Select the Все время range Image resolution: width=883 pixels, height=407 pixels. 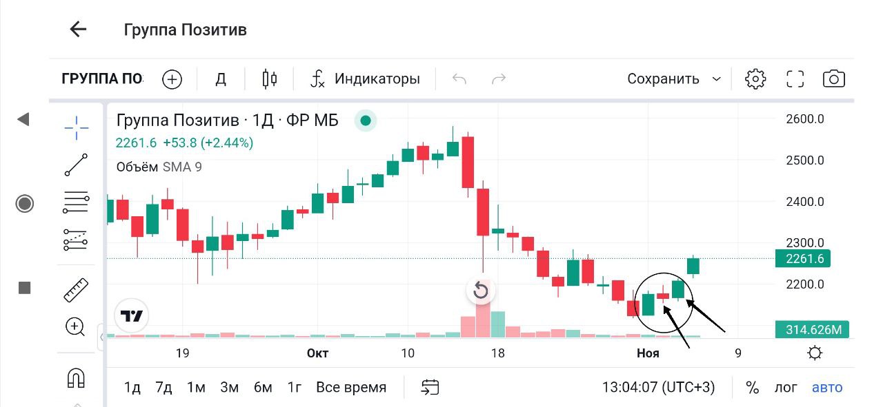(x=351, y=388)
